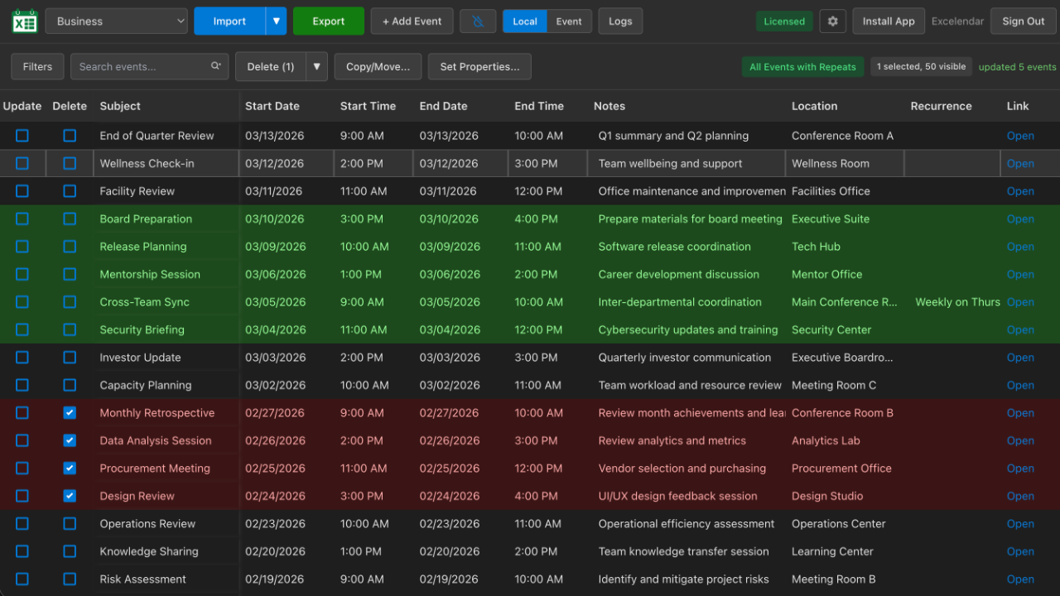Expand the Delete options arrow
1060x596 pixels.
316,67
